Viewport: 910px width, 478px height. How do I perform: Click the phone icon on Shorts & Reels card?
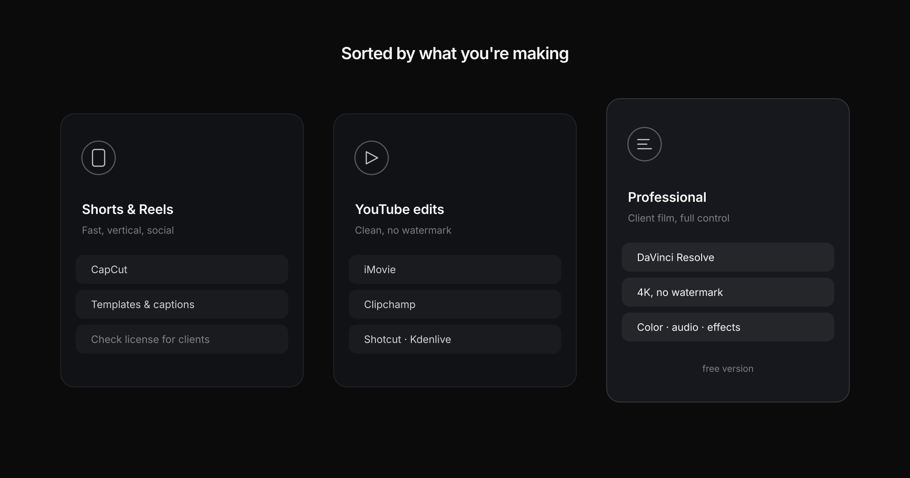(99, 158)
